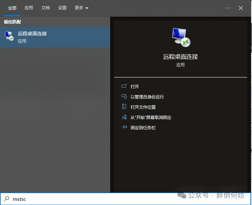Expand the 更多 dropdown
The height and width of the screenshot is (205, 252).
(x=81, y=8)
